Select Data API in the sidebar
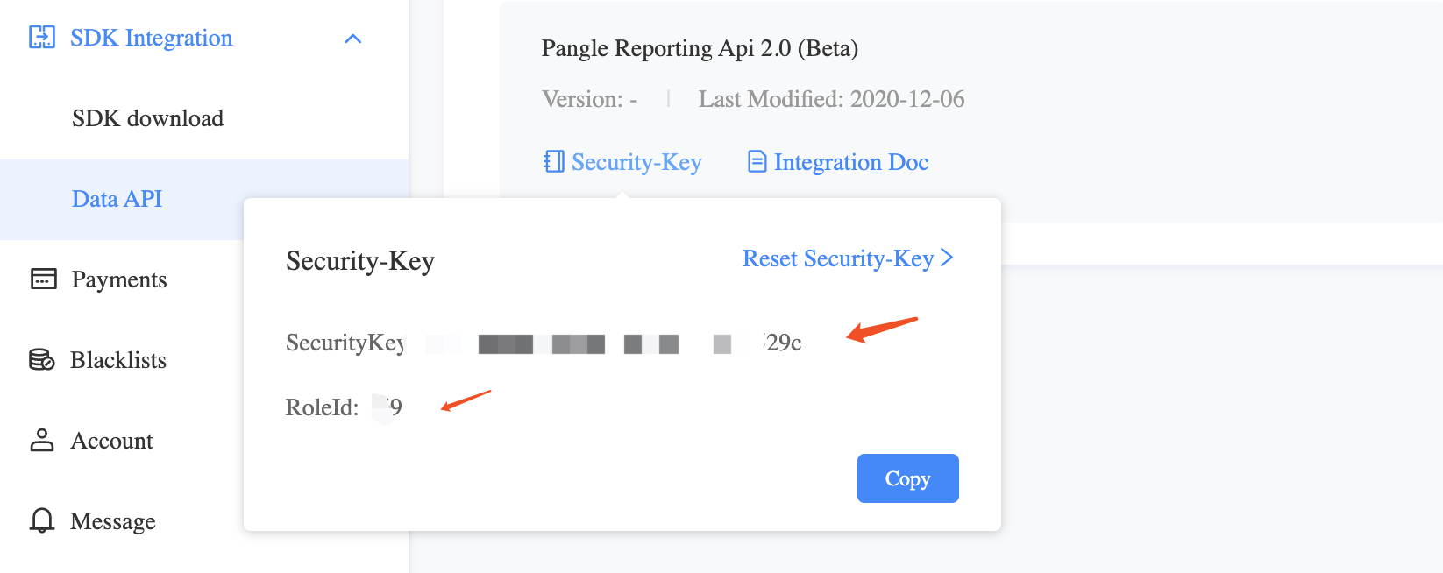 pos(116,199)
